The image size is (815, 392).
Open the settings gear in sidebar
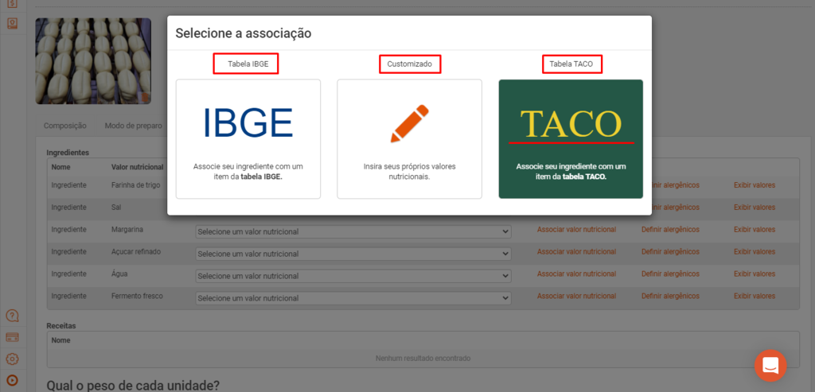13,359
